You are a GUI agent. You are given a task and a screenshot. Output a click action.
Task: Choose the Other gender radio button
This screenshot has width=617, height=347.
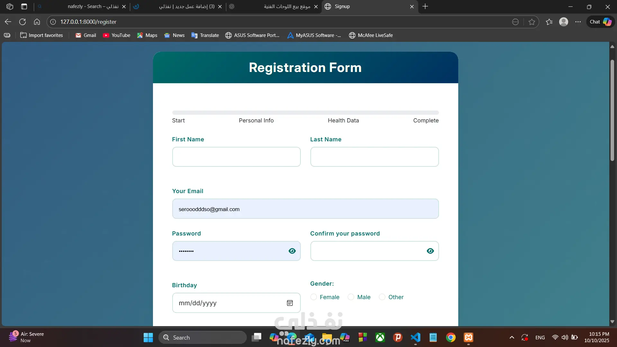382,297
